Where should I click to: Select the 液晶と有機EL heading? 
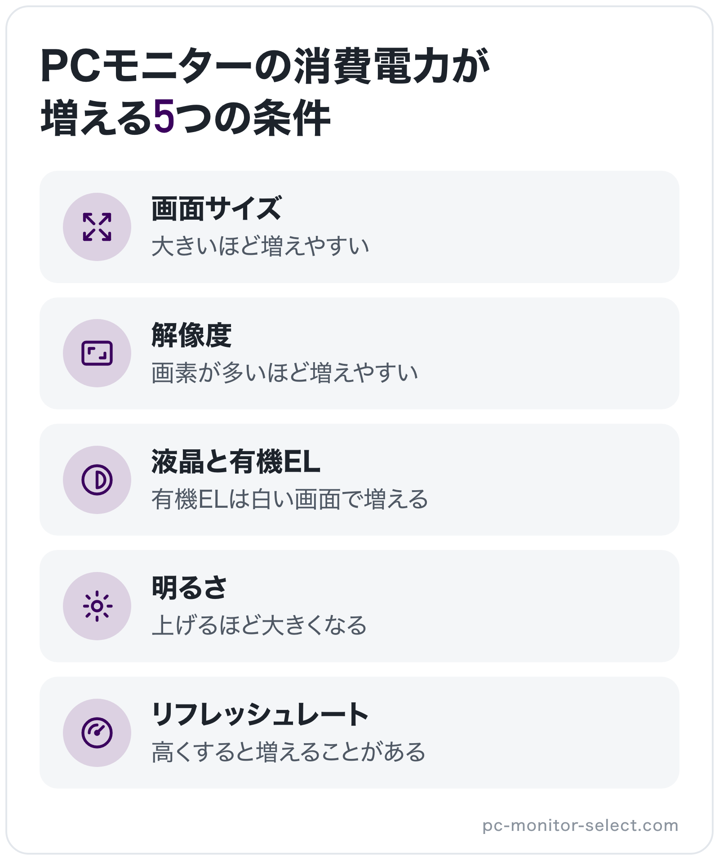pyautogui.click(x=236, y=461)
